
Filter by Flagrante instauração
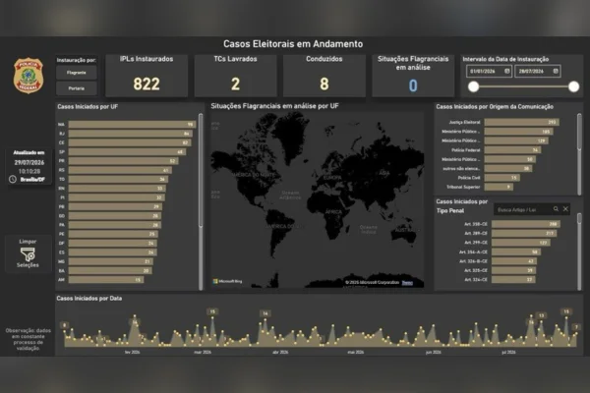(77, 73)
